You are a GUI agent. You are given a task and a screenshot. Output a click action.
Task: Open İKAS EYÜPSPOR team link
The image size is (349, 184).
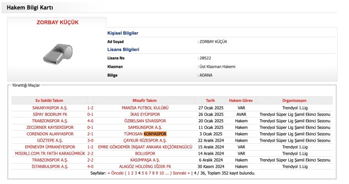coord(145,114)
